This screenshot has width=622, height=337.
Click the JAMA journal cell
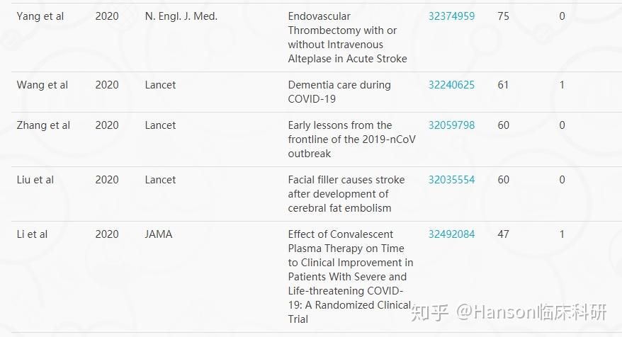pos(159,234)
